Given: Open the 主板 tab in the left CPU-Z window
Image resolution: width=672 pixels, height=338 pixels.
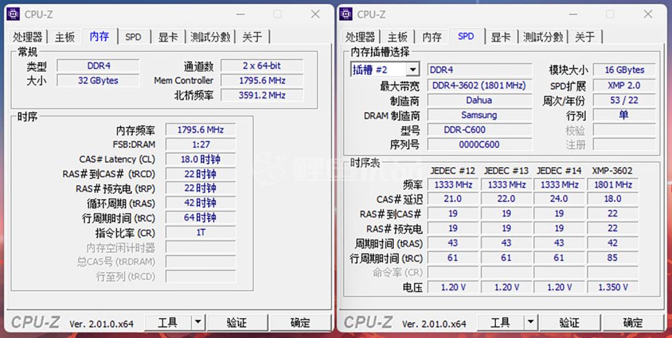Looking at the screenshot, I should coord(65,37).
